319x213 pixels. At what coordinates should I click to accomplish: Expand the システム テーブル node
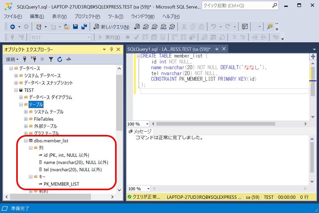(x=25, y=112)
